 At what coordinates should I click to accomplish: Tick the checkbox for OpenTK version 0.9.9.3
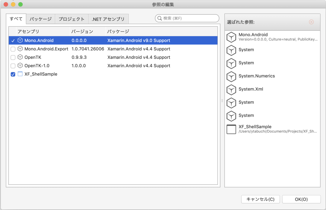click(13, 58)
